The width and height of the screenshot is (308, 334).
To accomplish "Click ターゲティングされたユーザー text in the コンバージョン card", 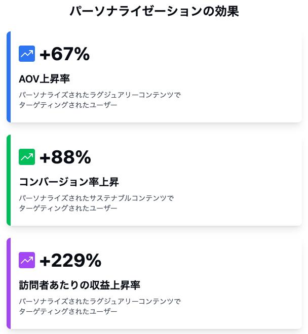I will [x=68, y=208].
